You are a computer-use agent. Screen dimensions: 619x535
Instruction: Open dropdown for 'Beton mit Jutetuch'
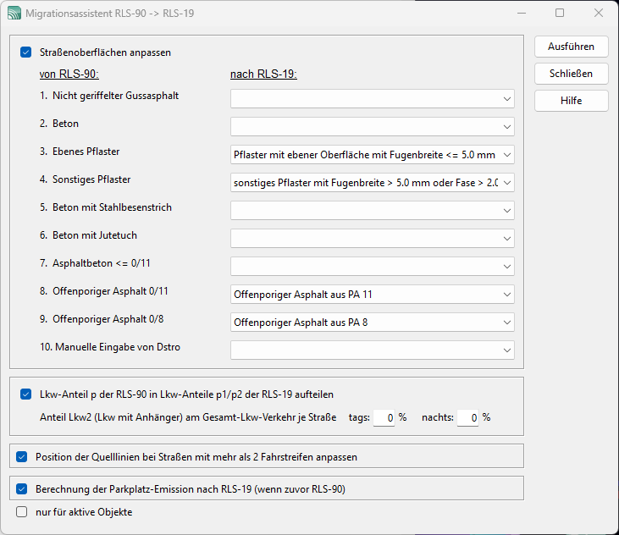[x=373, y=239]
